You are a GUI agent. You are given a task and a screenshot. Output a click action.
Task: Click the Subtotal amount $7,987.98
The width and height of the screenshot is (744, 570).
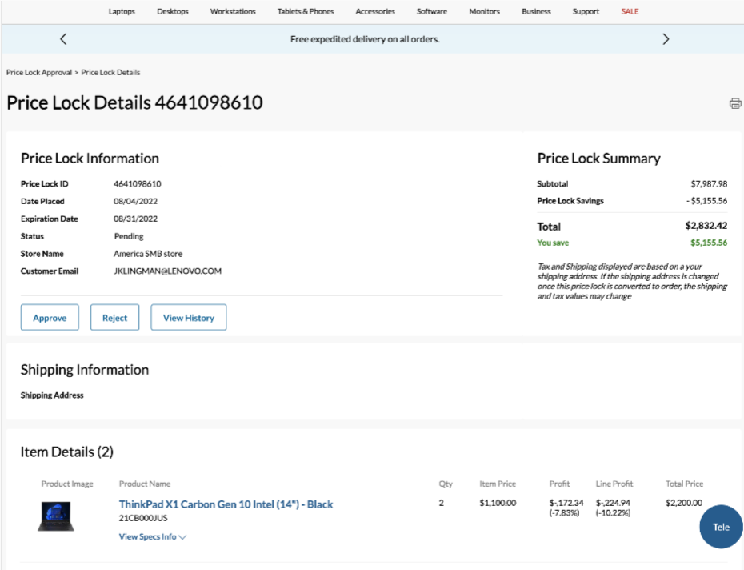(709, 184)
